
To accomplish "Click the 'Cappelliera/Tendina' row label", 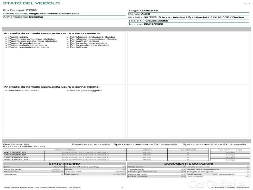I will (x=82, y=167).
